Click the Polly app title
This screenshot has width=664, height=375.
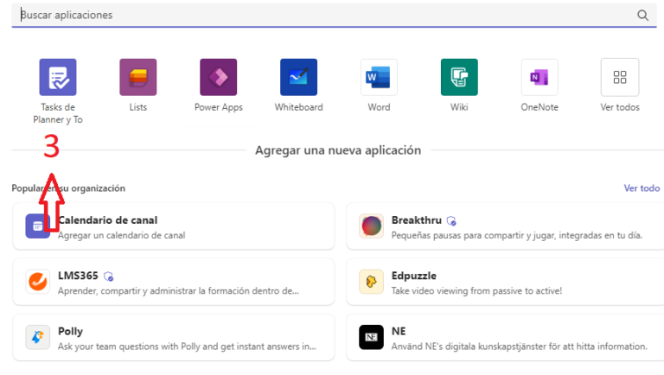pos(70,332)
